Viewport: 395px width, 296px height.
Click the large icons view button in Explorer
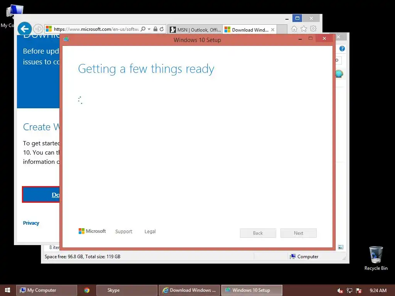pos(341,247)
